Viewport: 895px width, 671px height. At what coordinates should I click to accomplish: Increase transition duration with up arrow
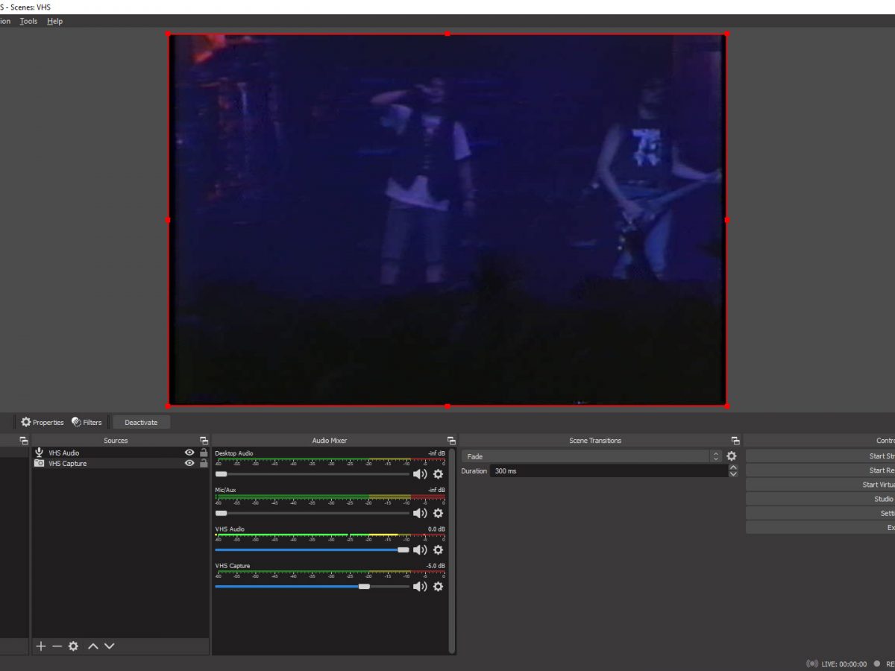pos(733,467)
